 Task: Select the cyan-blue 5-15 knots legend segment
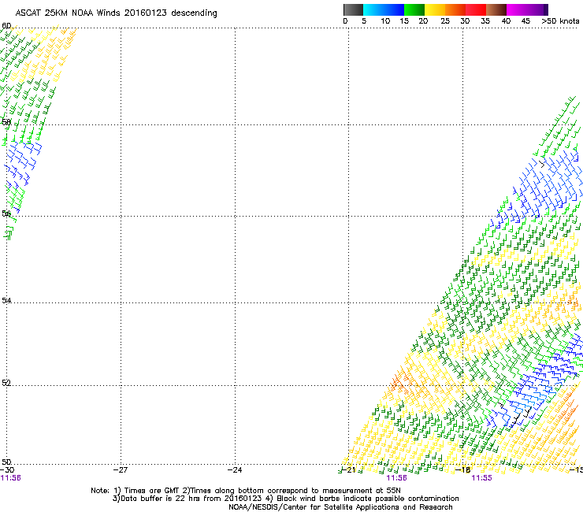click(384, 9)
